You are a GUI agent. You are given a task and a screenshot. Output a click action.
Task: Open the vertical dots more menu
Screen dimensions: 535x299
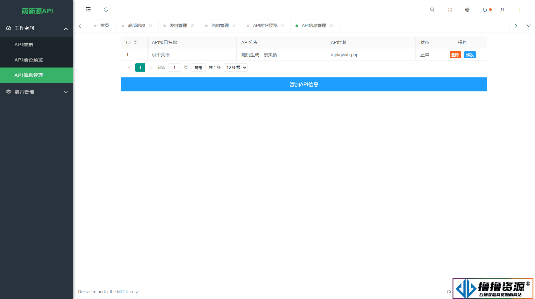520,10
